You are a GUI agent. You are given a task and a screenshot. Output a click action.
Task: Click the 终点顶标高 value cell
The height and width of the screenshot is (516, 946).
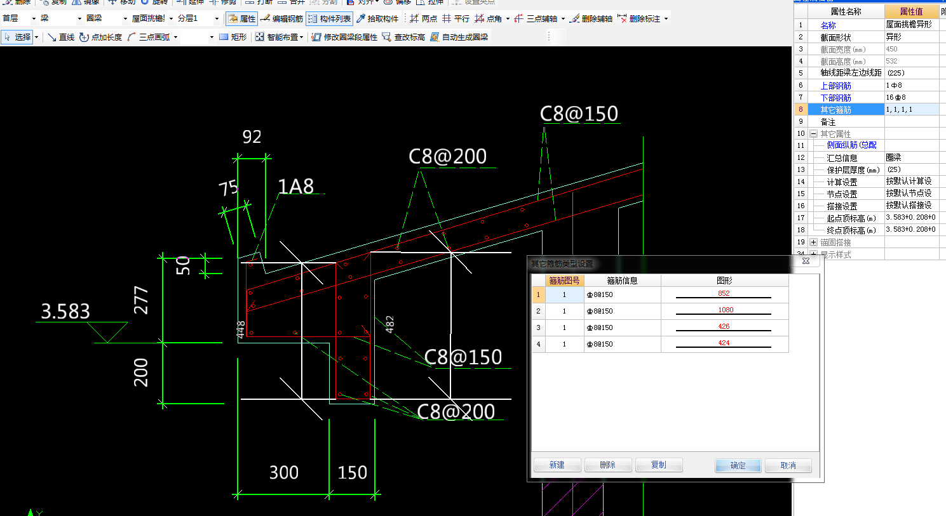click(912, 230)
